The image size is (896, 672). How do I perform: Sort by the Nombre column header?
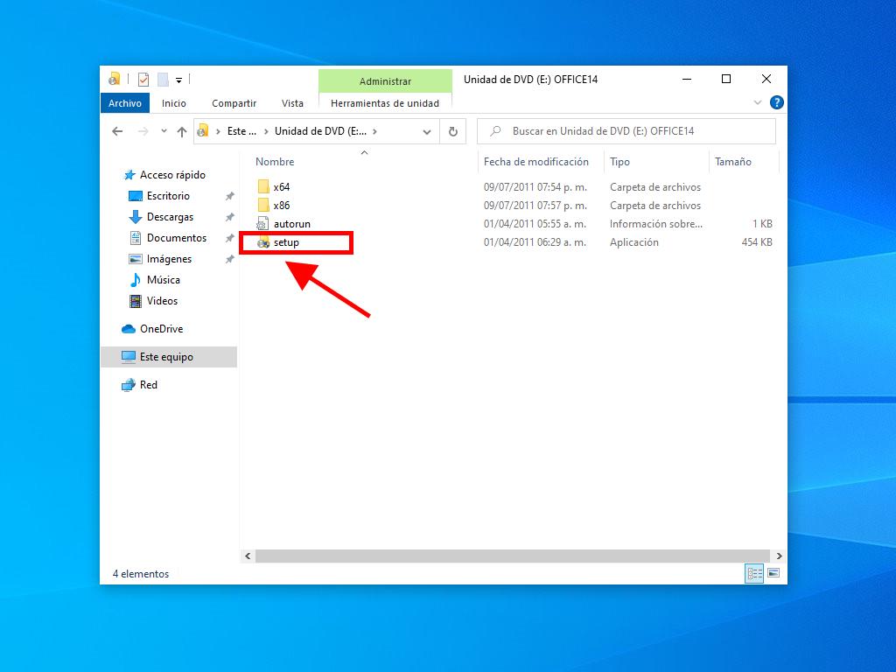tap(275, 162)
